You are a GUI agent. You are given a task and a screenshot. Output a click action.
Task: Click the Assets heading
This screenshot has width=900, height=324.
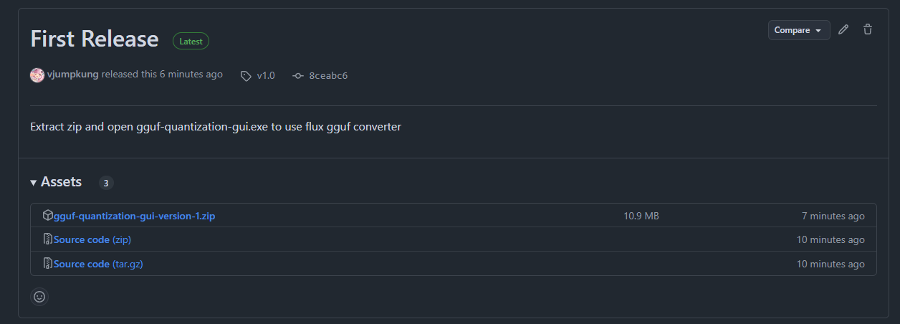[61, 182]
